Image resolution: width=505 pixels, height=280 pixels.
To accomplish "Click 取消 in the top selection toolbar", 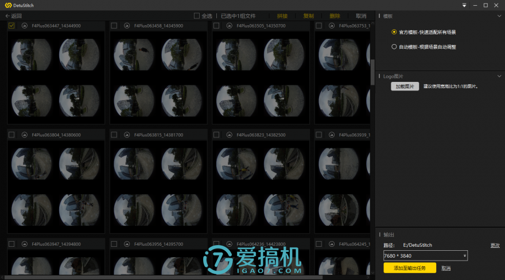I will click(361, 16).
